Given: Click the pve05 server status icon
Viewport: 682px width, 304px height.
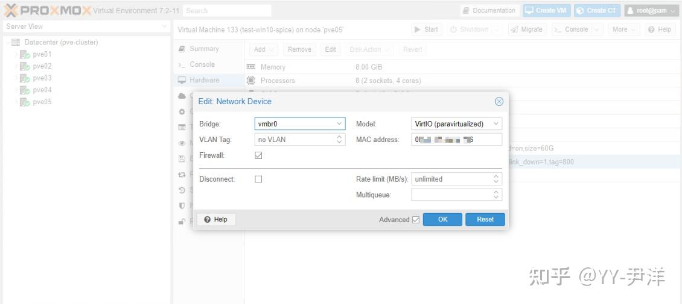Looking at the screenshot, I should (x=25, y=102).
